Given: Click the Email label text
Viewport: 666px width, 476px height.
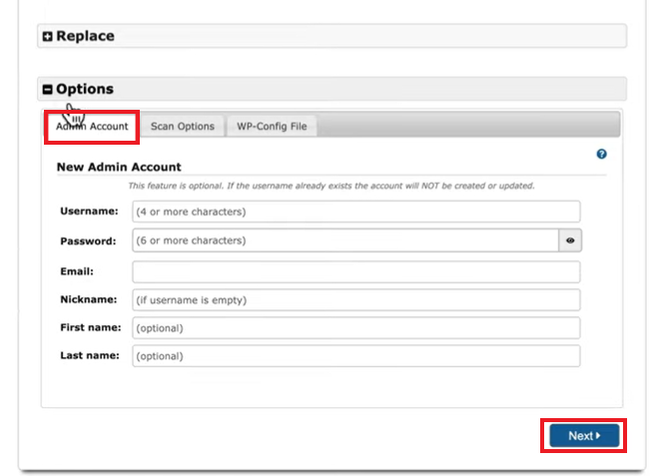Looking at the screenshot, I should point(76,270).
